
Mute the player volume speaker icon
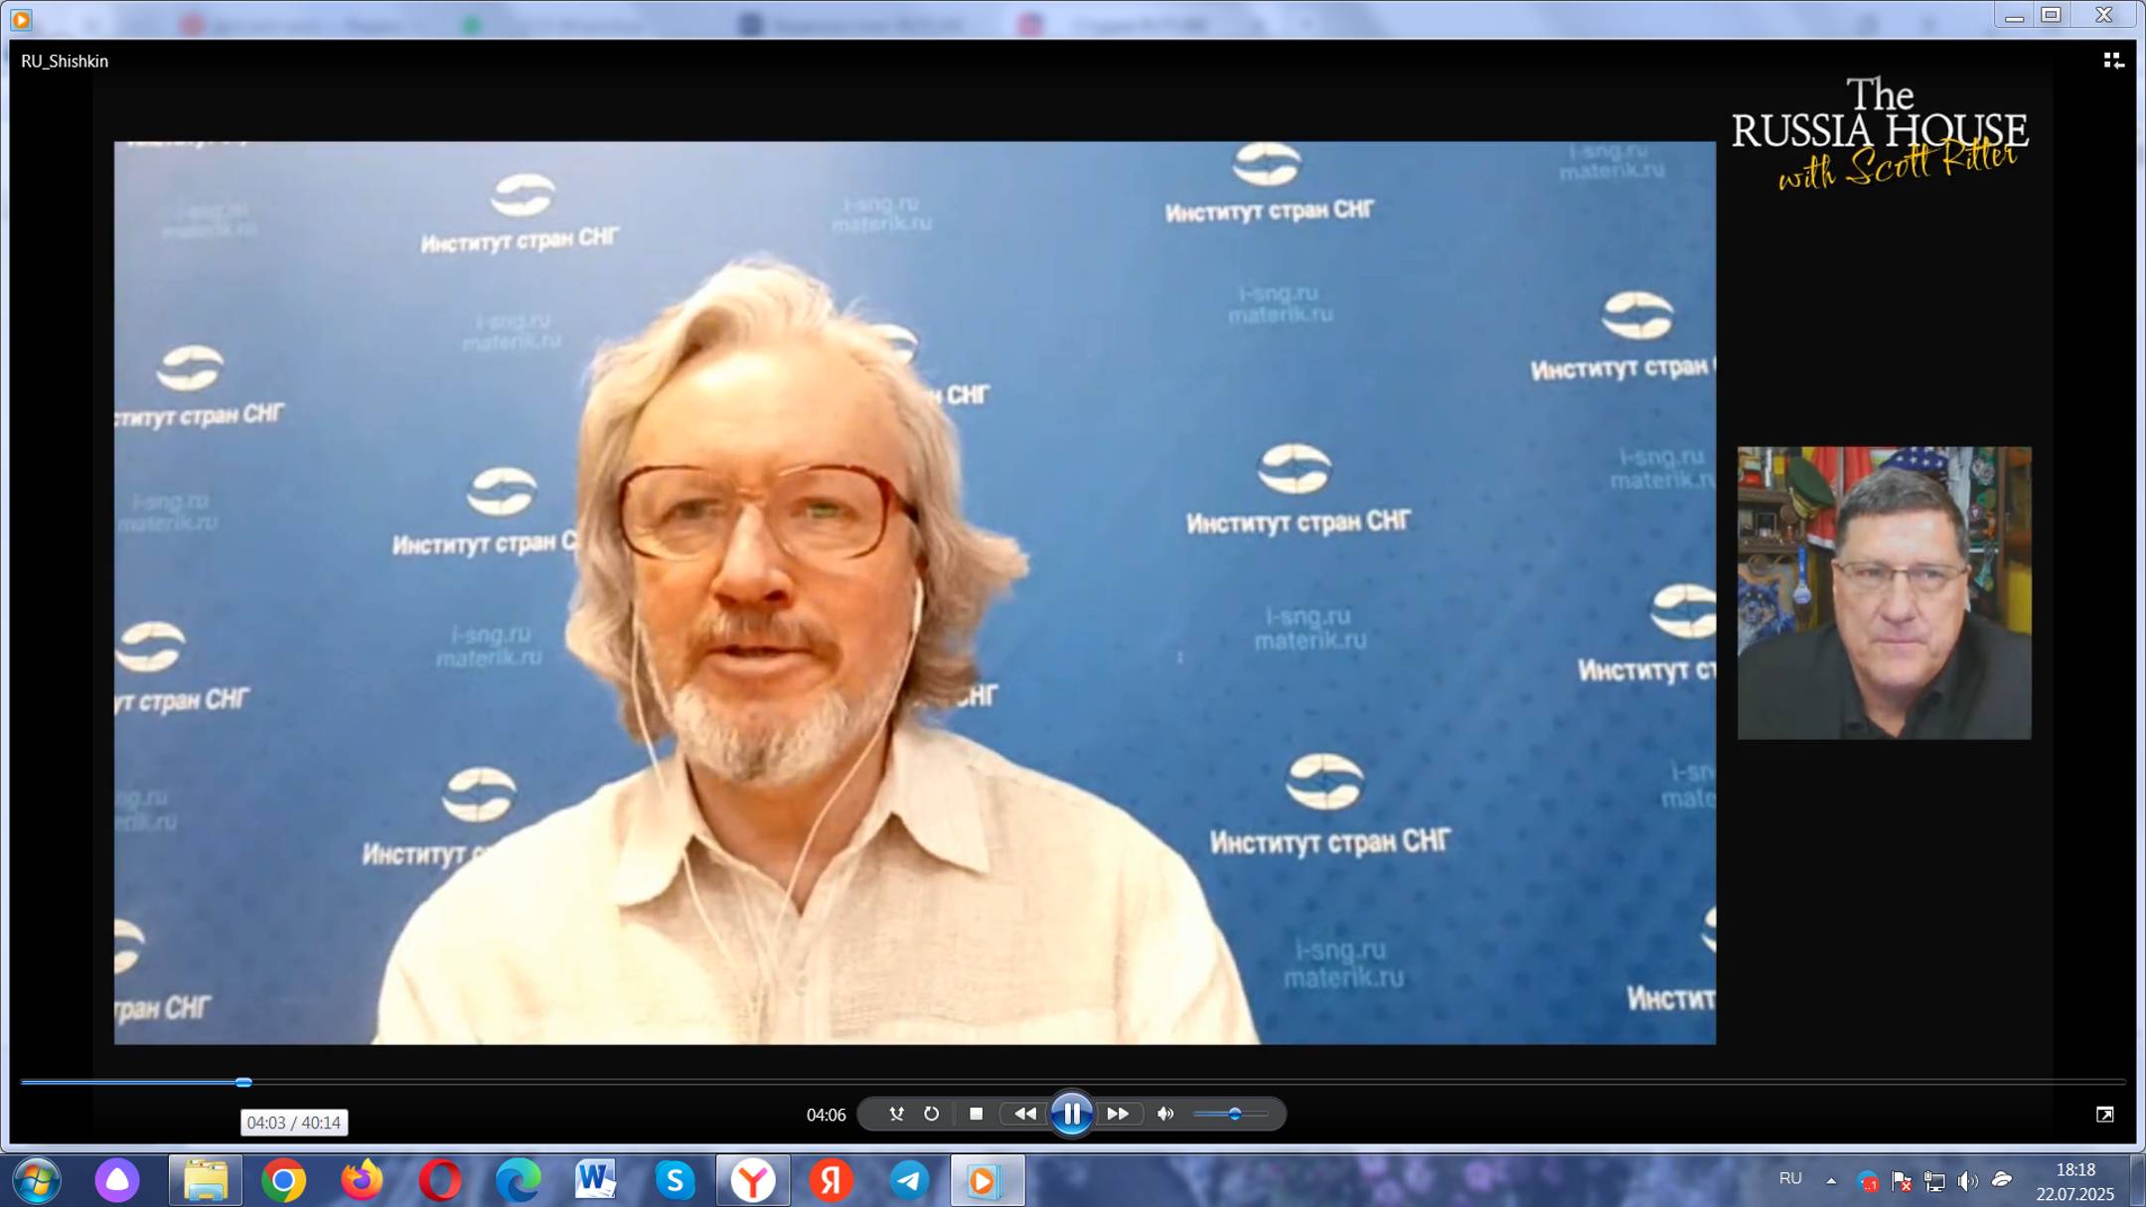click(1165, 1114)
